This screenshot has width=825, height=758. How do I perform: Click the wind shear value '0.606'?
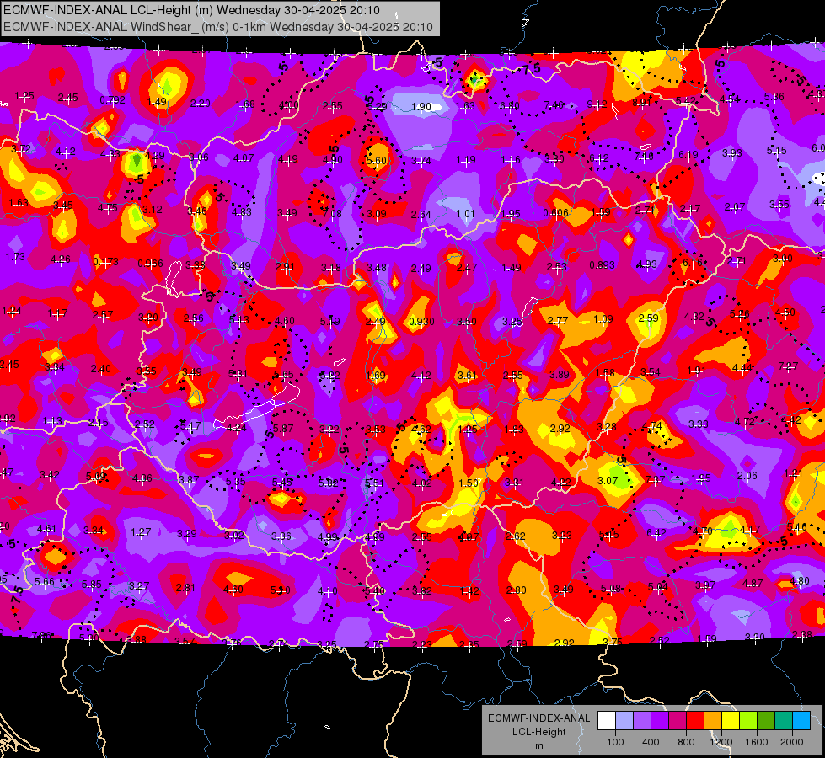point(555,213)
